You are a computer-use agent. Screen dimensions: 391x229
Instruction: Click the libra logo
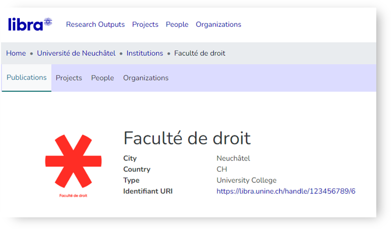[x=30, y=24]
